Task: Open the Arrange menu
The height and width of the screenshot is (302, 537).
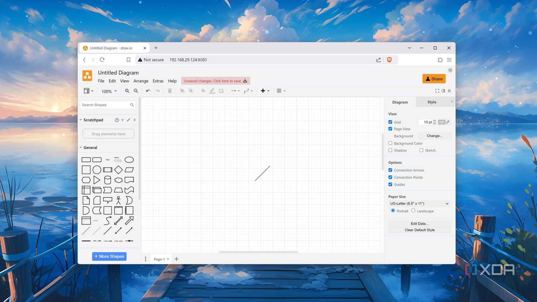Action: [141, 81]
